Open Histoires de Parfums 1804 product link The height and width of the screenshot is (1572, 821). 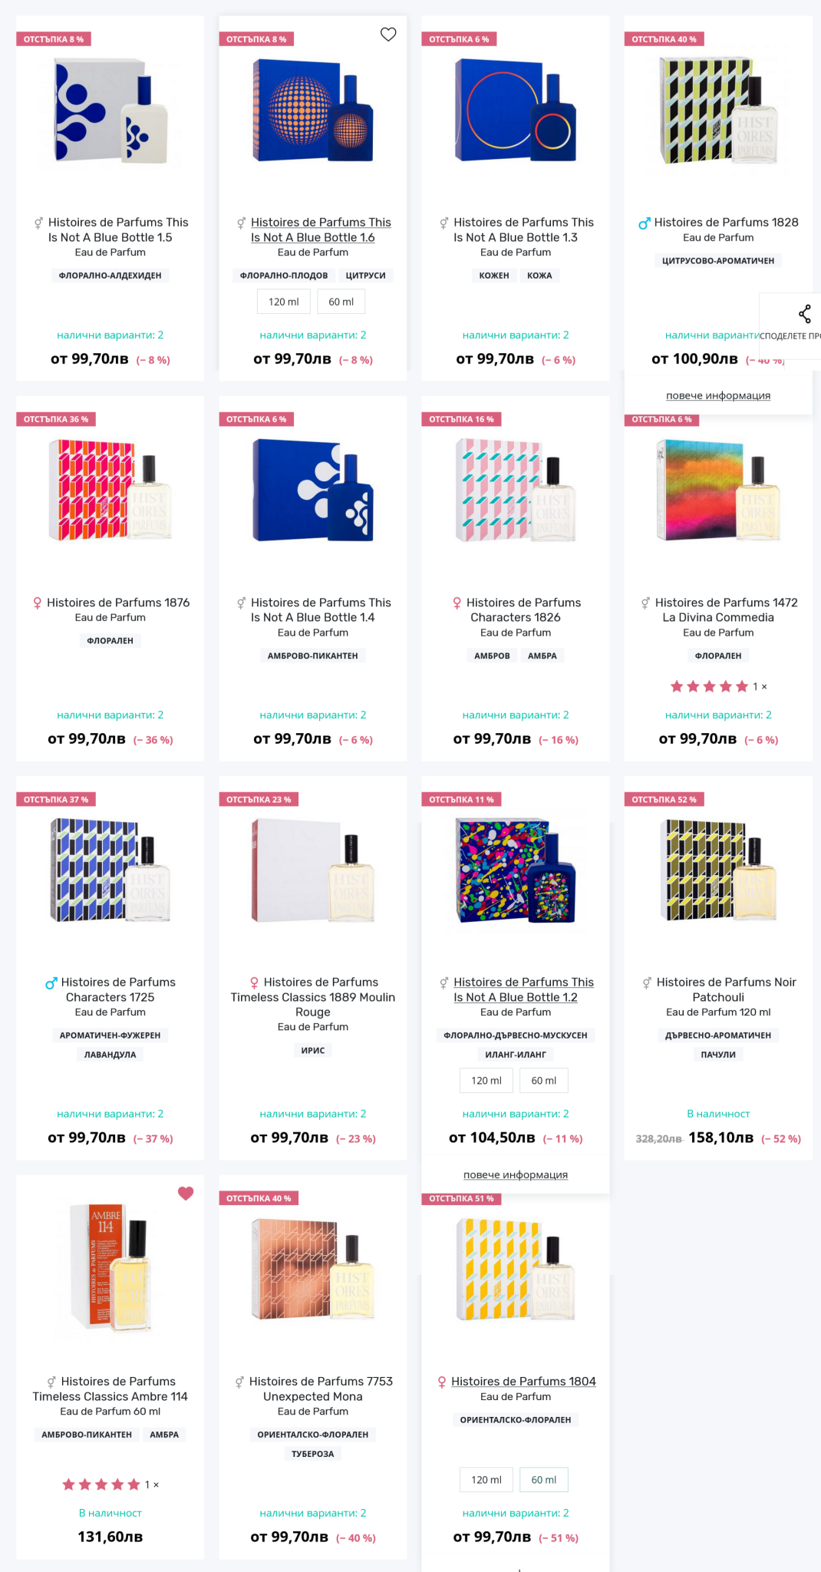pyautogui.click(x=523, y=1382)
